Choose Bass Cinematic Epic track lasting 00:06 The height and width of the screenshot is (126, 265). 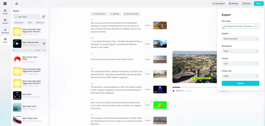pyautogui.click(x=30, y=83)
